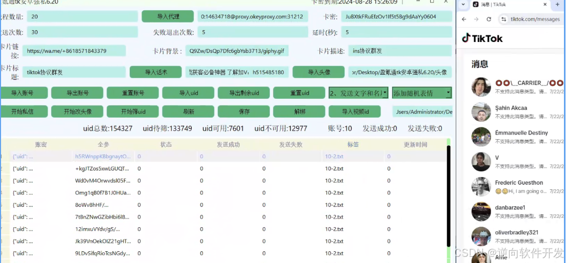Click the 刷新 button
This screenshot has height=263, width=566.
click(x=188, y=112)
